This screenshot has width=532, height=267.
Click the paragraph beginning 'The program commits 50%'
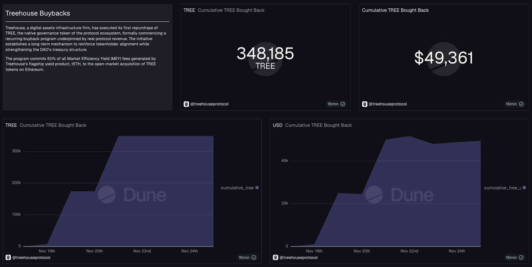point(81,64)
